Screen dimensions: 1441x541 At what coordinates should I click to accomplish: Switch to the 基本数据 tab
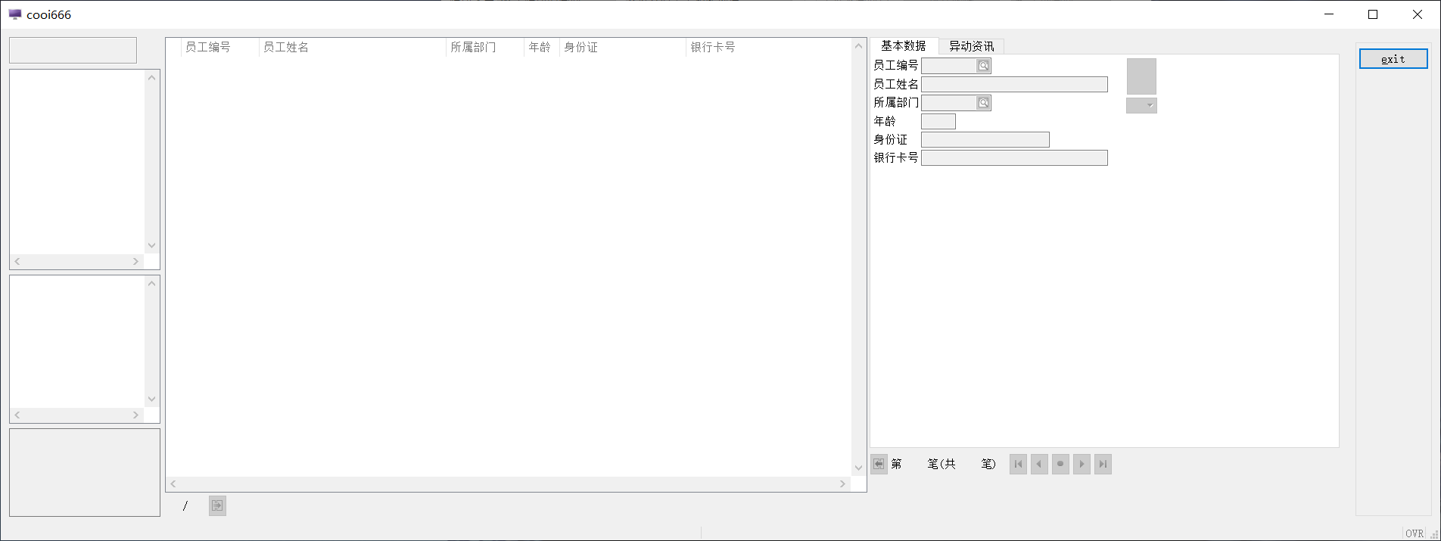pyautogui.click(x=904, y=45)
